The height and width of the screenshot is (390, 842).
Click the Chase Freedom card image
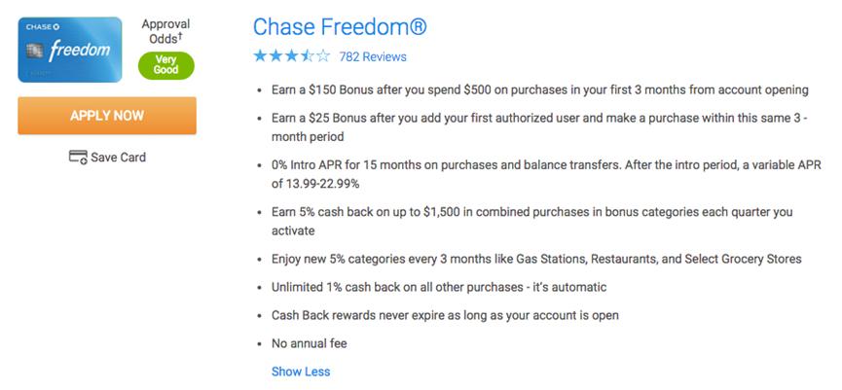(x=69, y=49)
